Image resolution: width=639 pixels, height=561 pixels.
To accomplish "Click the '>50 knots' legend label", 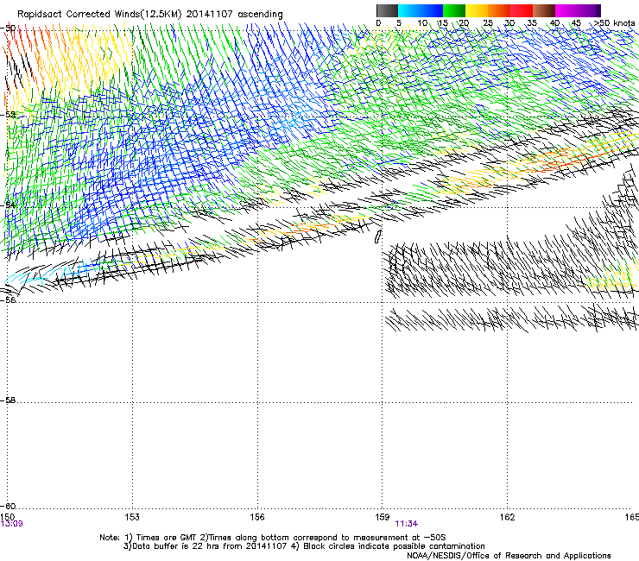I will pyautogui.click(x=614, y=23).
